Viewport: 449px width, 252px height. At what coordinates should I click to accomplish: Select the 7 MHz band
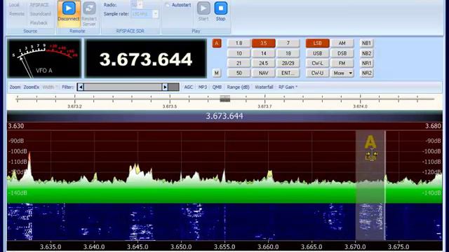pos(288,43)
